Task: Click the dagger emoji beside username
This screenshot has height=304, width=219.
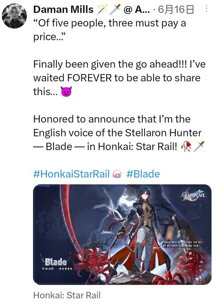Action: 115,9
